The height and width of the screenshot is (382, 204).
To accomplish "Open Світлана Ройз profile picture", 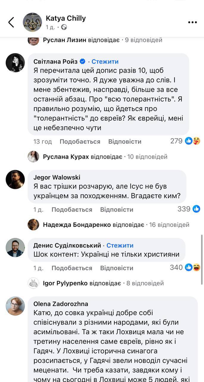I will [x=15, y=63].
